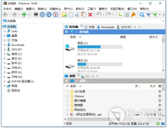Click the Paste clipboard icon
This screenshot has height=128, width=167.
pos(83,14)
